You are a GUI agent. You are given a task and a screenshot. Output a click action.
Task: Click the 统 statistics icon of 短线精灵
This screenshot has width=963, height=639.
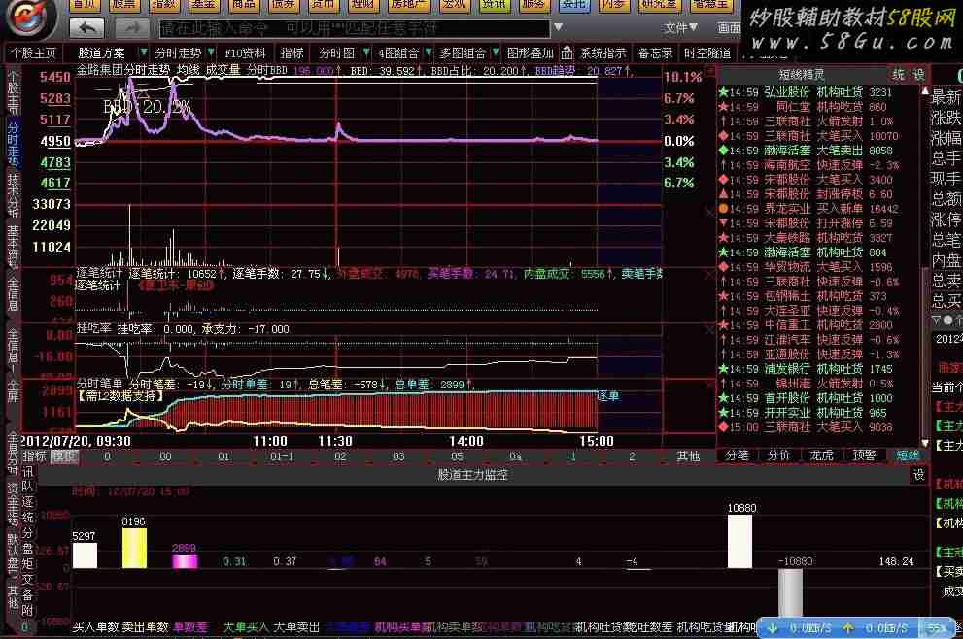898,75
